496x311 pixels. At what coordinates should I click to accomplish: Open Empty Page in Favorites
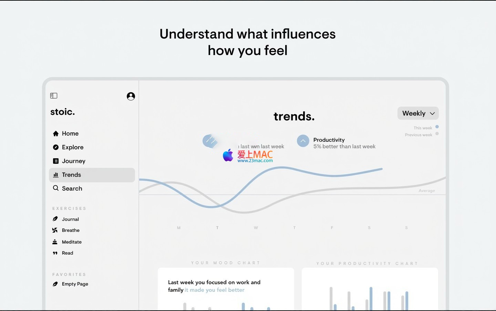[75, 284]
